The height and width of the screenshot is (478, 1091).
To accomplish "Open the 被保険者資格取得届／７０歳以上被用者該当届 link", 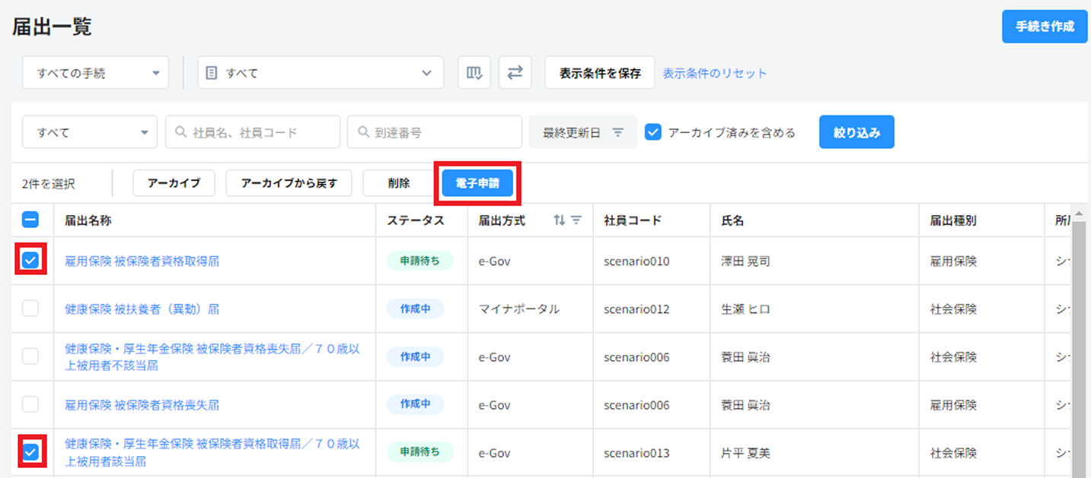I will coord(212,452).
